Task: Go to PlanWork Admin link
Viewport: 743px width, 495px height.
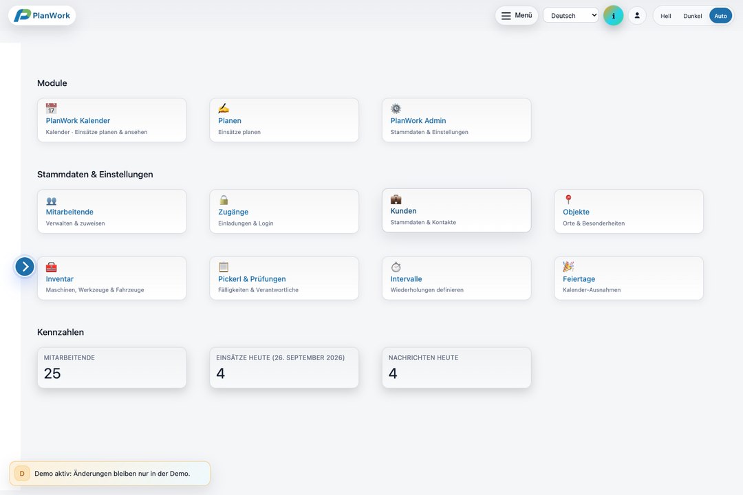Action: [418, 121]
